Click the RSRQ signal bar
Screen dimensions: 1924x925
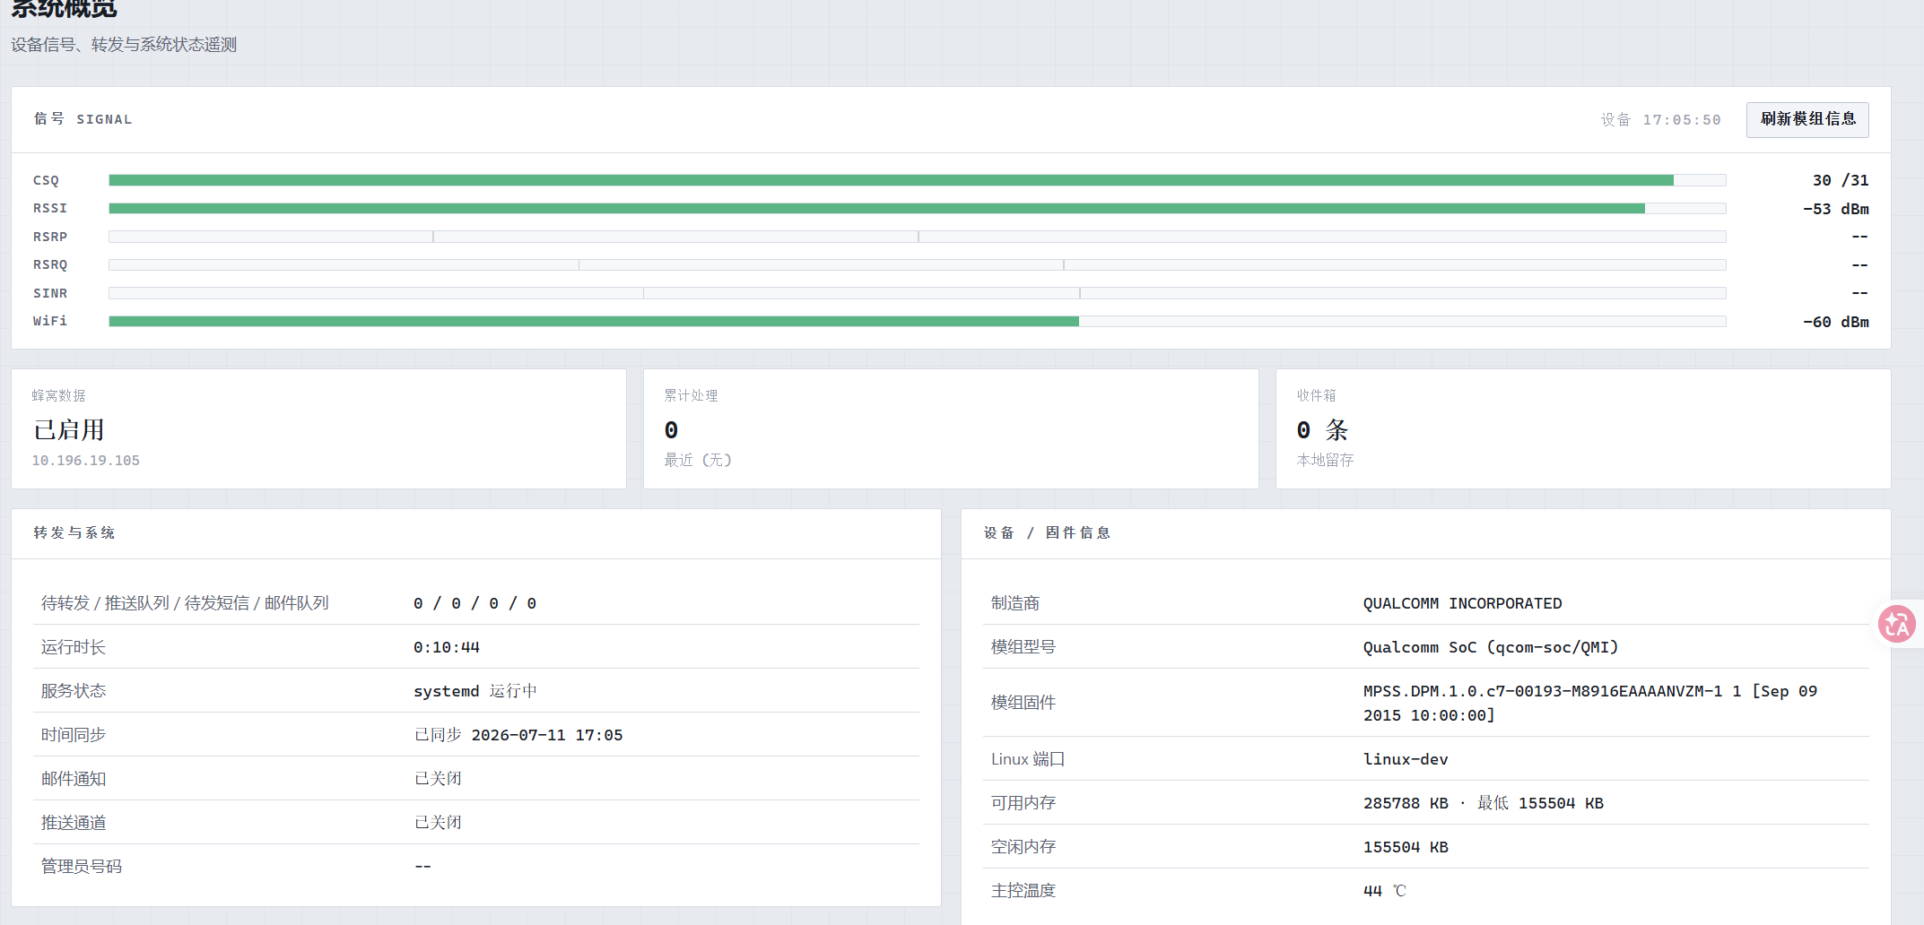(x=917, y=265)
